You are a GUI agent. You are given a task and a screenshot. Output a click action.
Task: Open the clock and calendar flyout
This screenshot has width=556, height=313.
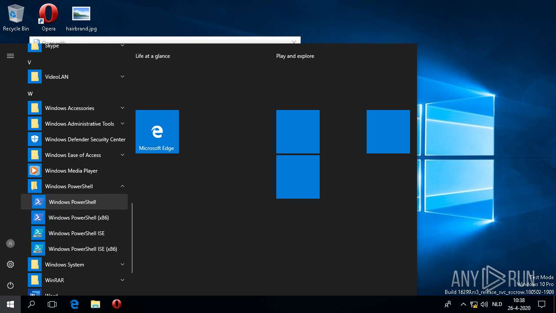coord(519,304)
